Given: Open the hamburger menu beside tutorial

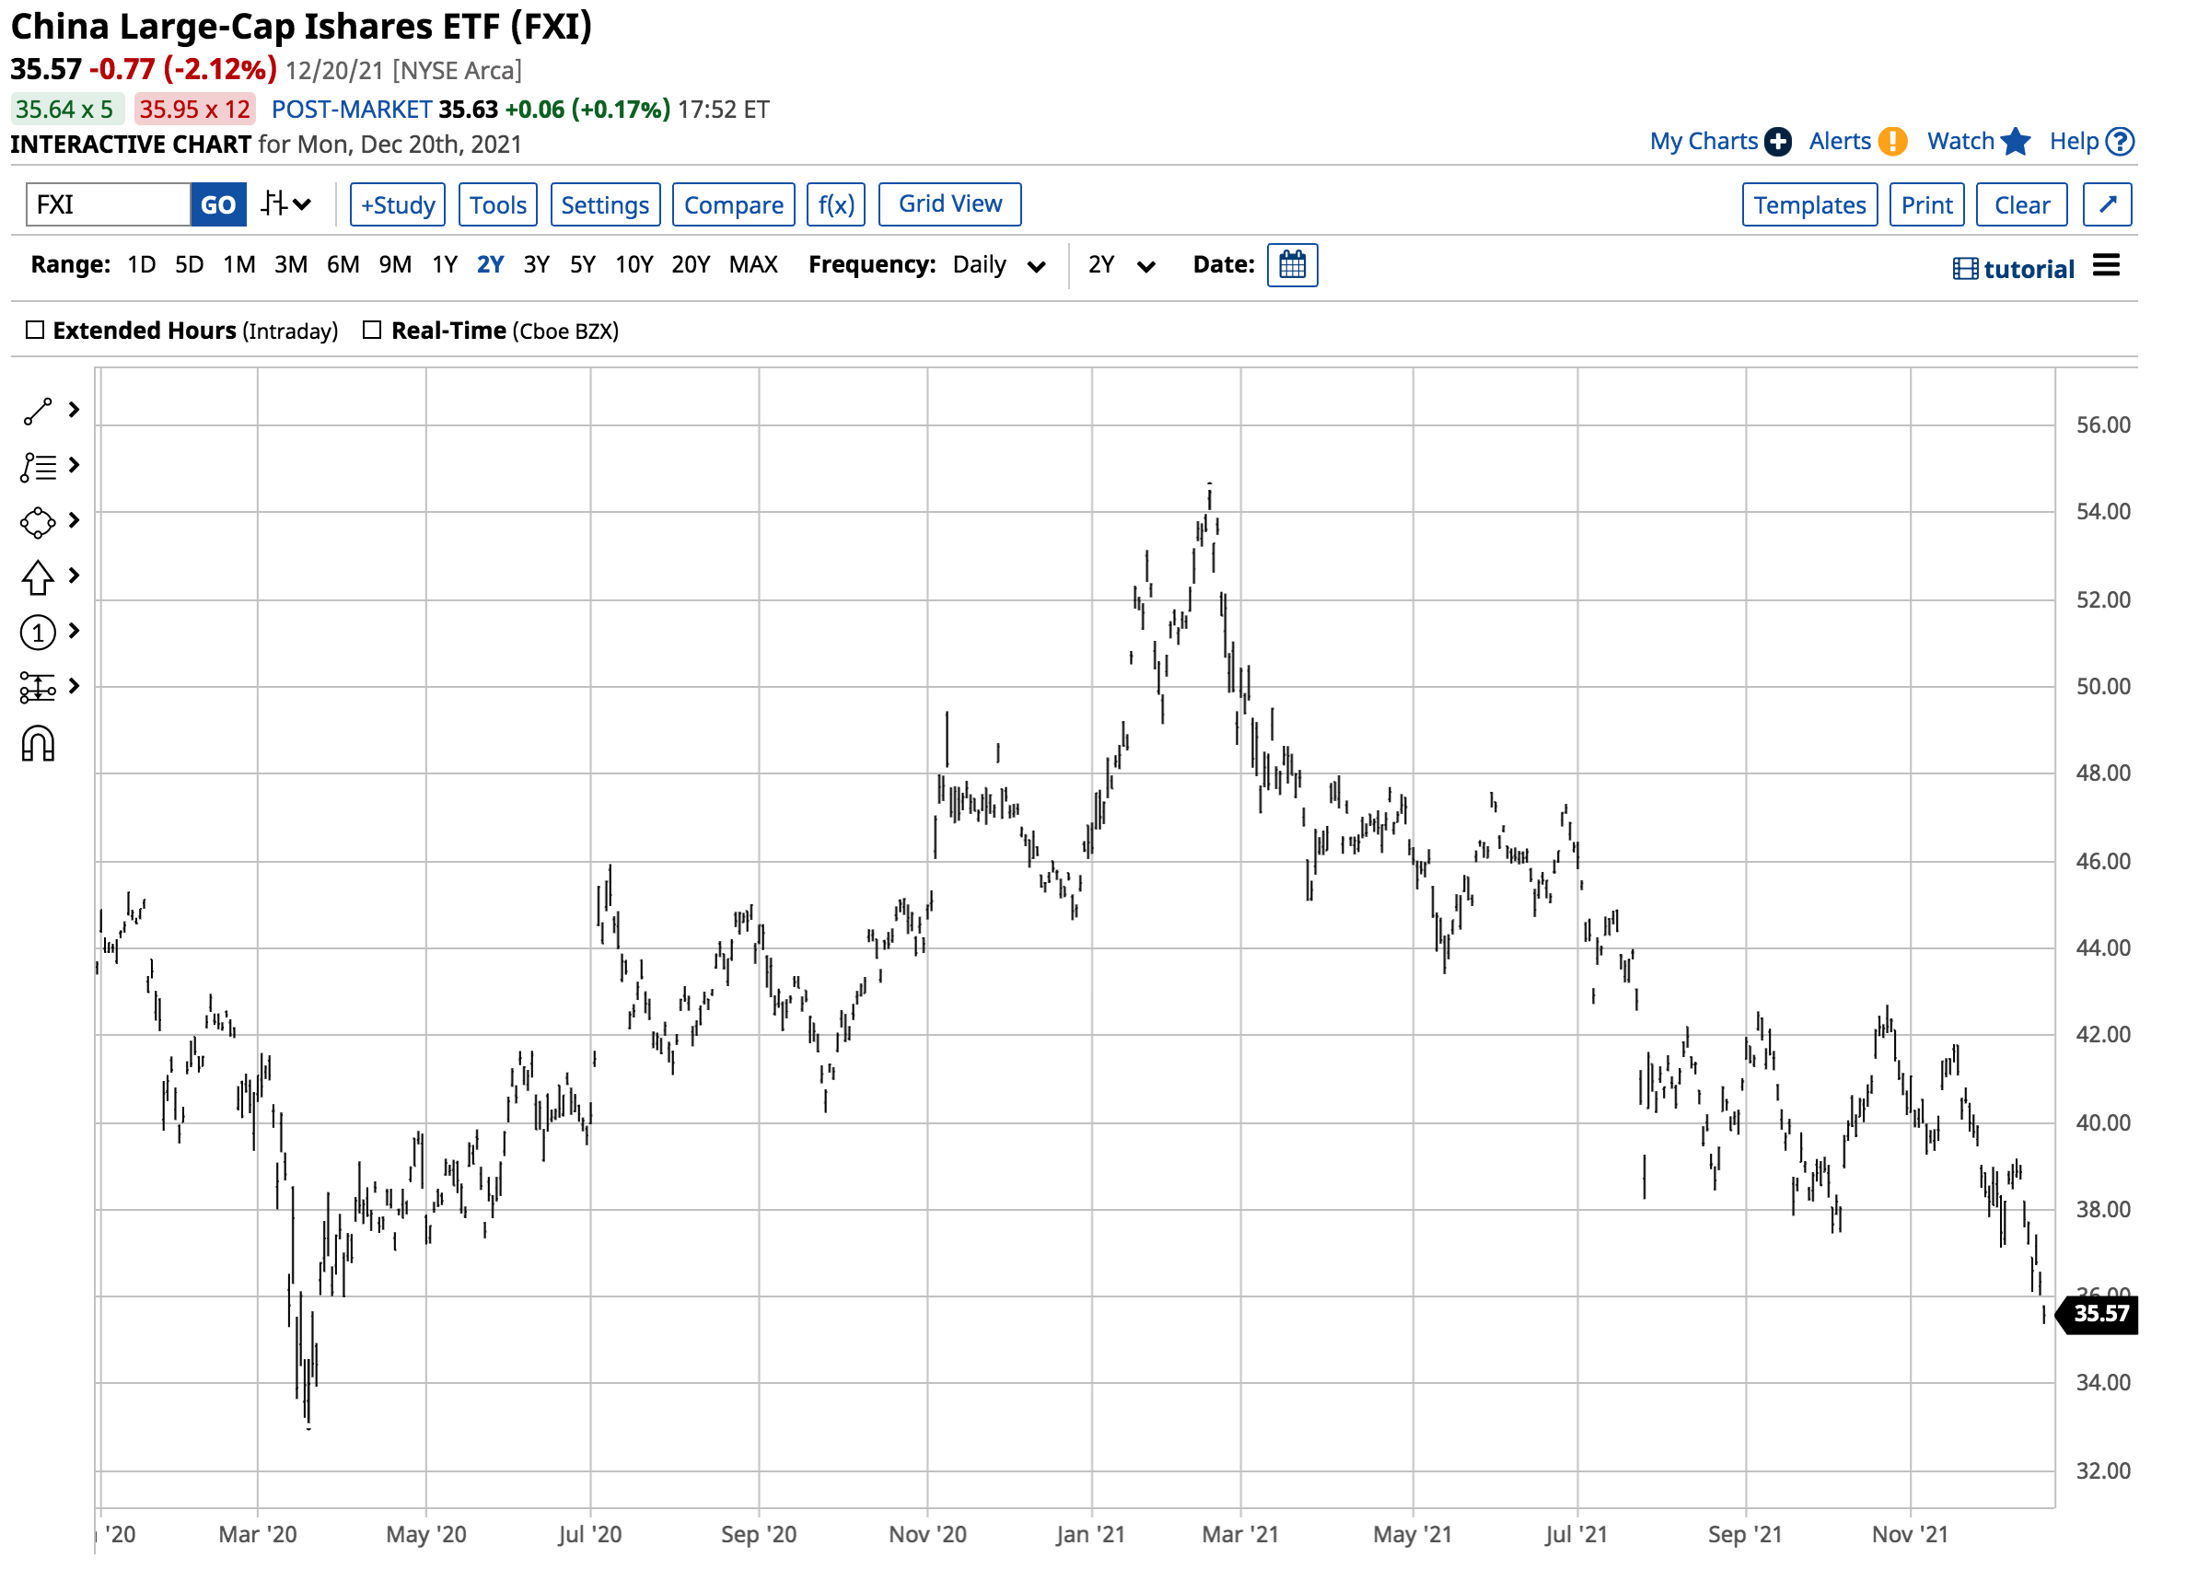Looking at the screenshot, I should pyautogui.click(x=2107, y=266).
